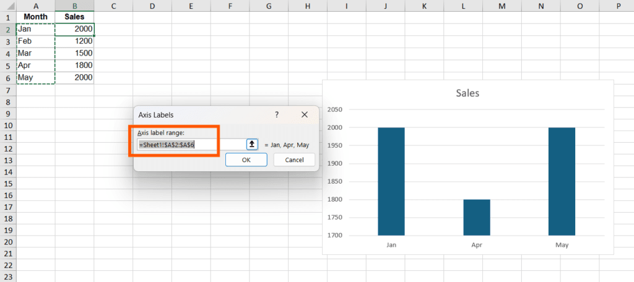
Task: Select cell B1 containing Sales
Action: coord(74,17)
